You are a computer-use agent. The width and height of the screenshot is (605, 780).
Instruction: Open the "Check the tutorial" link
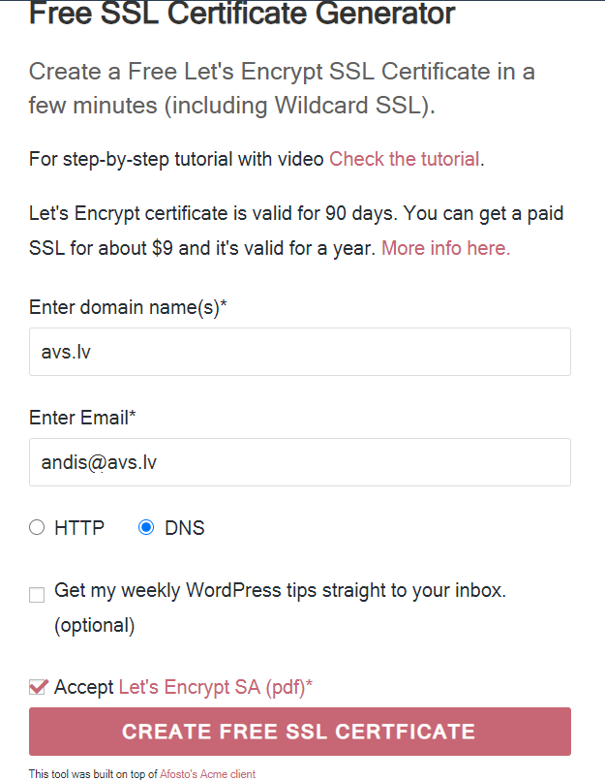click(404, 159)
